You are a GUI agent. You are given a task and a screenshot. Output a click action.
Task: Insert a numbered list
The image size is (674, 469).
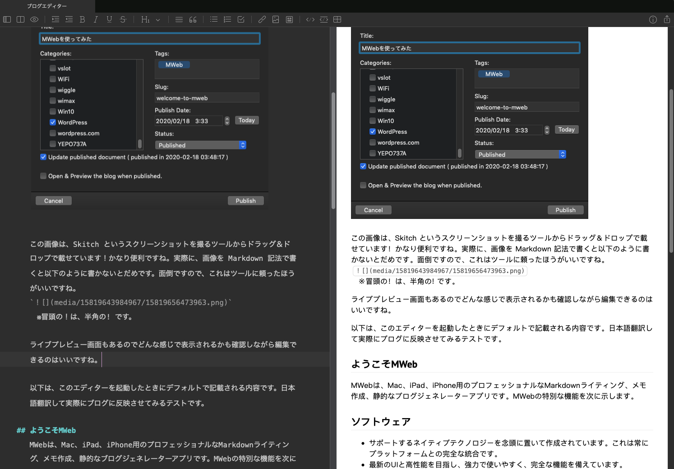pyautogui.click(x=227, y=19)
